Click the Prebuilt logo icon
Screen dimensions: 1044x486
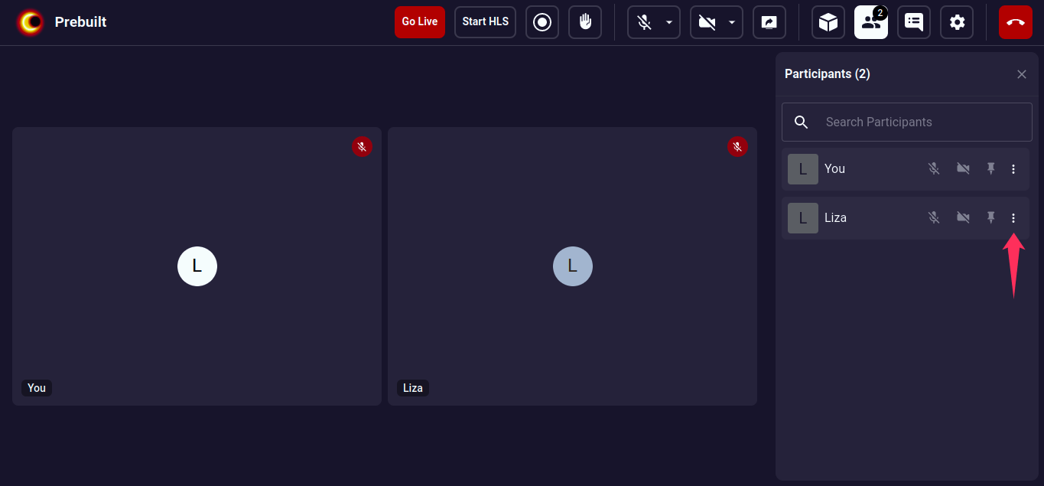(31, 22)
